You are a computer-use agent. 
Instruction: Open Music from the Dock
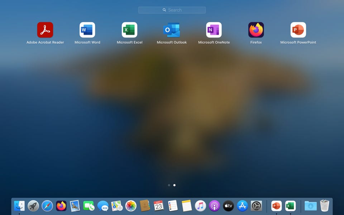(x=200, y=206)
